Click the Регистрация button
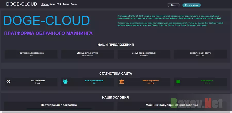The image size is (232, 113). [x=192, y=5]
